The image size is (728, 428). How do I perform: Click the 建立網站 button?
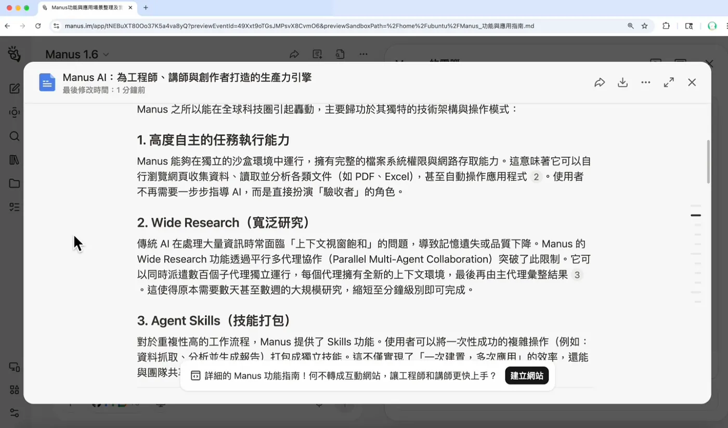(x=527, y=376)
